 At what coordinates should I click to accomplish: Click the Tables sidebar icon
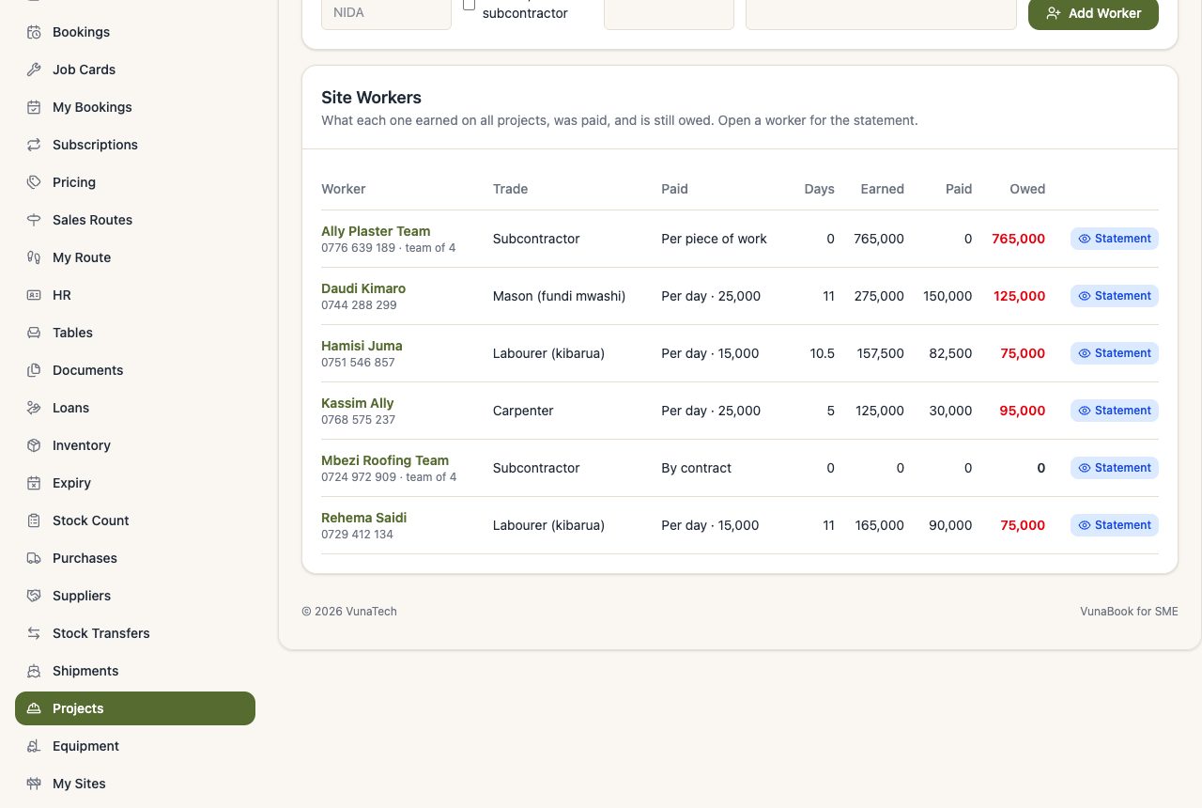tap(34, 333)
